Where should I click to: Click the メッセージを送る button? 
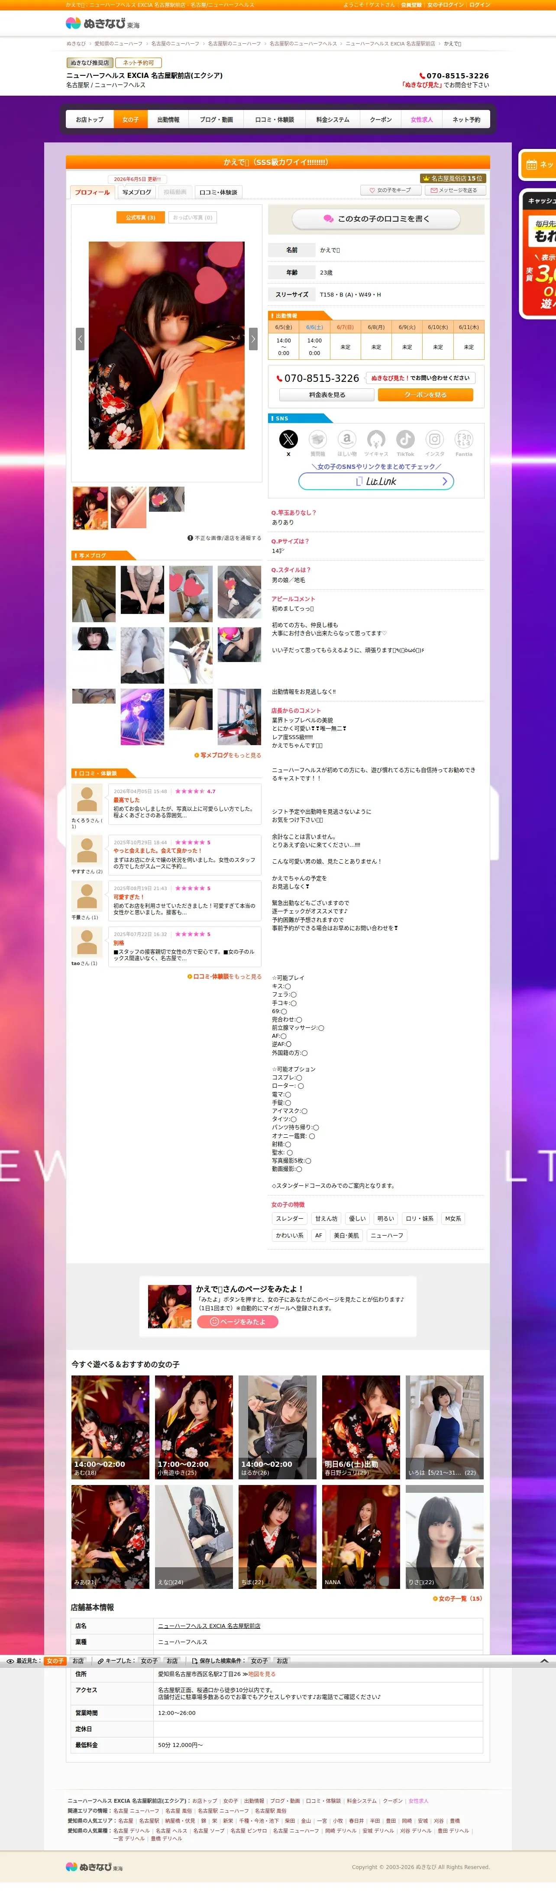click(x=455, y=190)
